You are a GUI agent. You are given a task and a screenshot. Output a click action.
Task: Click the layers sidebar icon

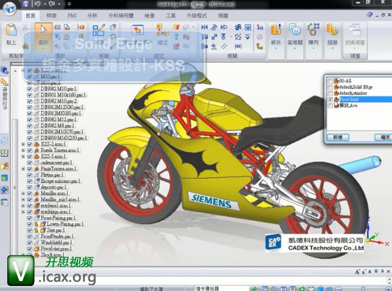tap(4, 141)
